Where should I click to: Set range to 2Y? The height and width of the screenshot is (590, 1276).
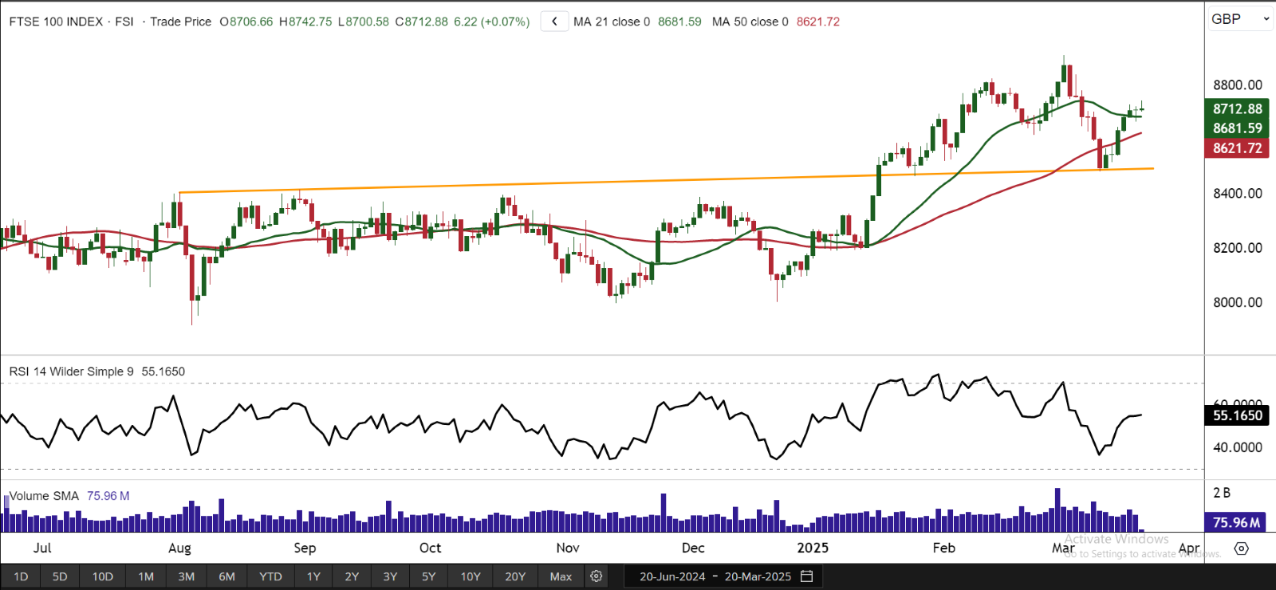352,576
